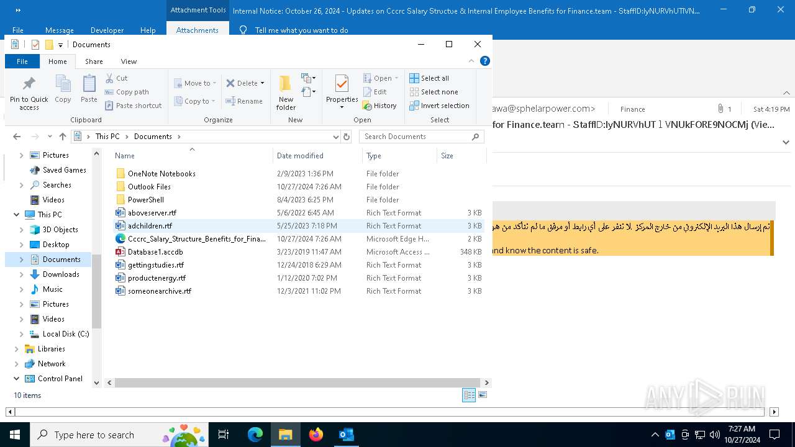This screenshot has height=447, width=795.
Task: Click the History ribbon icon
Action: point(379,106)
